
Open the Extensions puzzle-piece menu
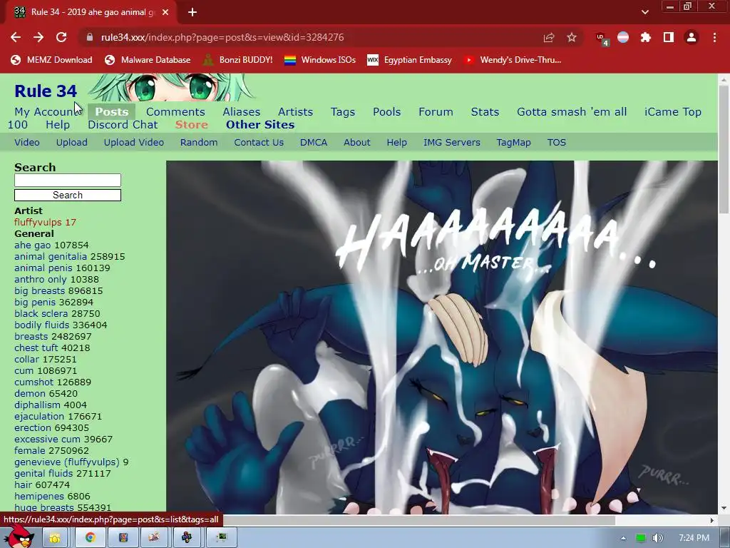pos(645,37)
